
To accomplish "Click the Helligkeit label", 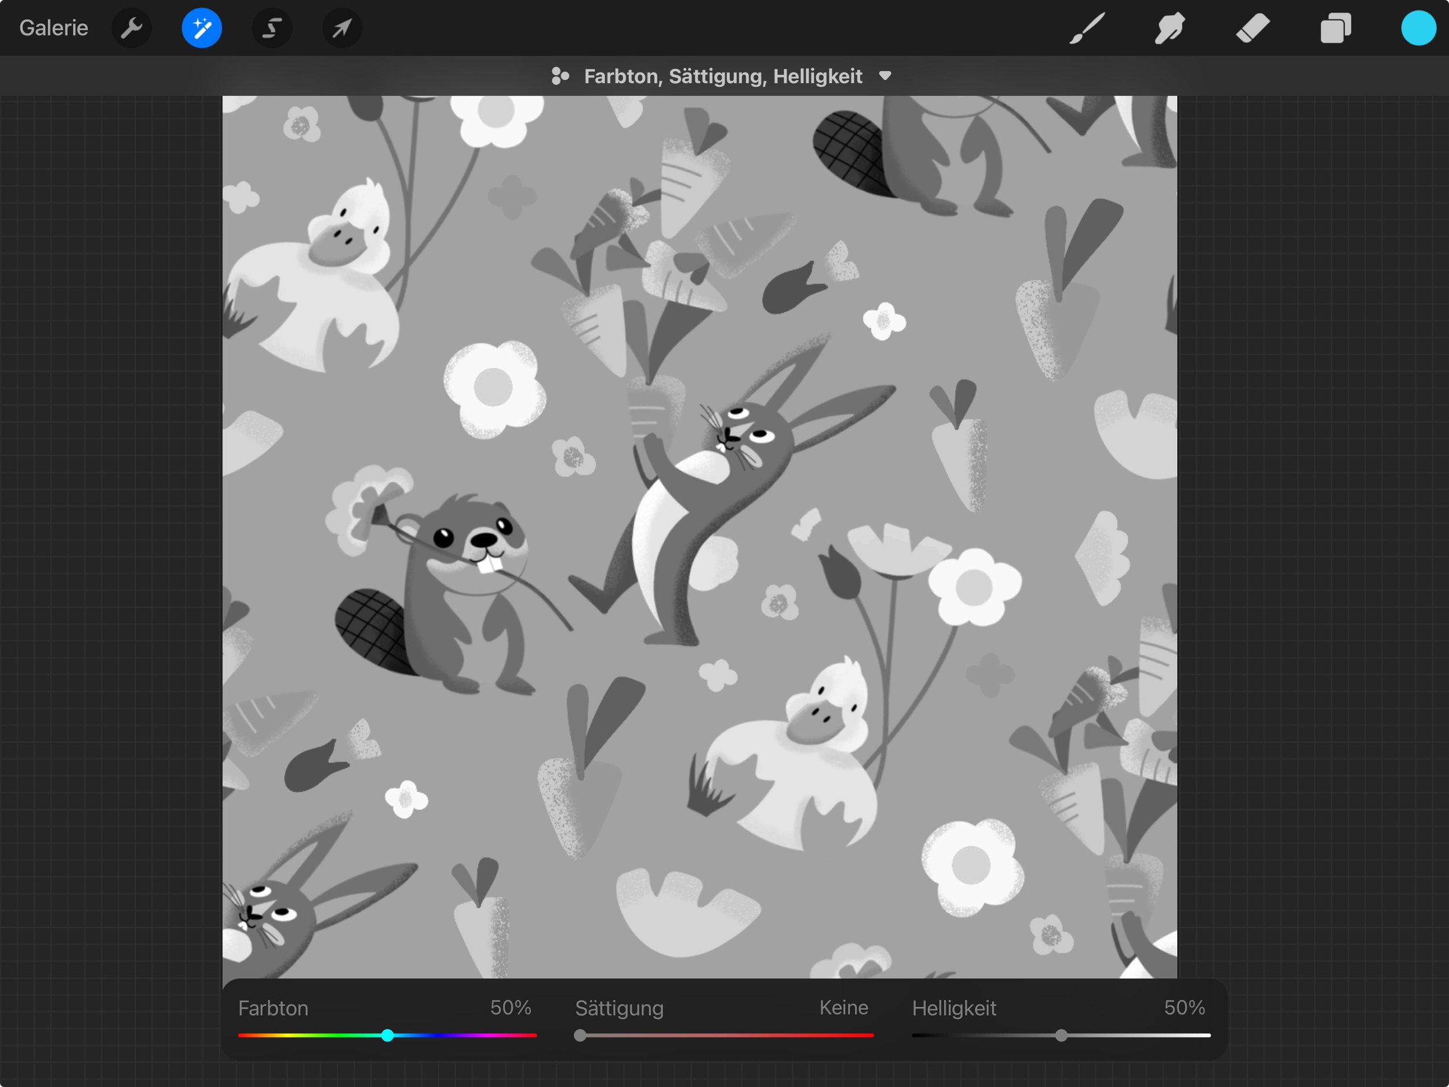I will [954, 1008].
